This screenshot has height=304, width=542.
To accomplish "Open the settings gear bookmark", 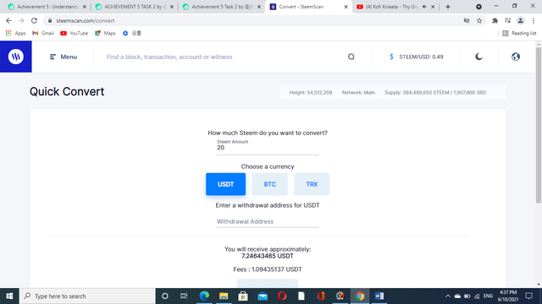I will [x=132, y=33].
